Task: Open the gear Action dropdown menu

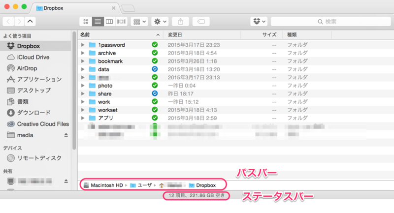Action: pos(160,22)
